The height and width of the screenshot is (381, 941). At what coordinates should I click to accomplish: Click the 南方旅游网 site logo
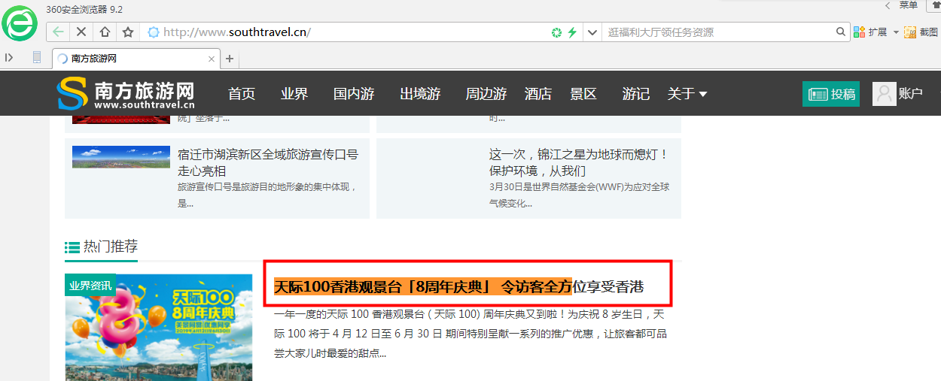pos(126,95)
